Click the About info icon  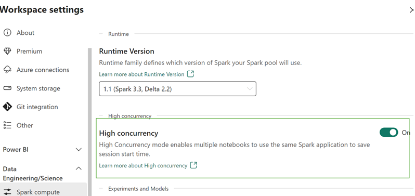[7, 33]
